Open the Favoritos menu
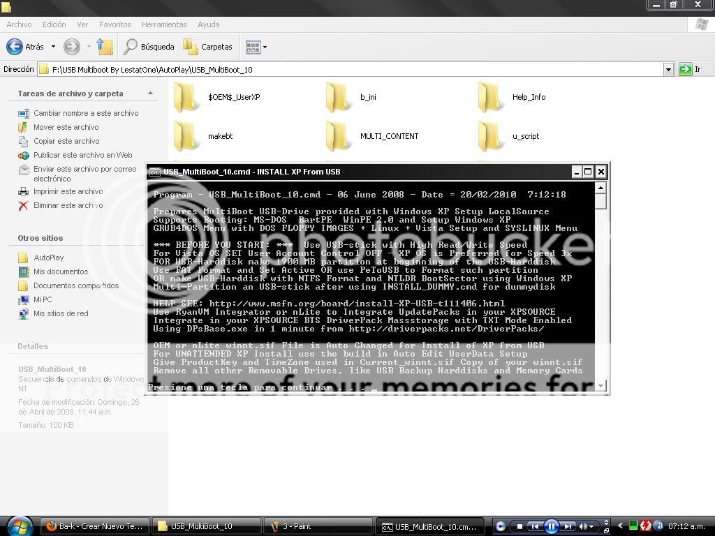715x536 pixels. [x=115, y=24]
